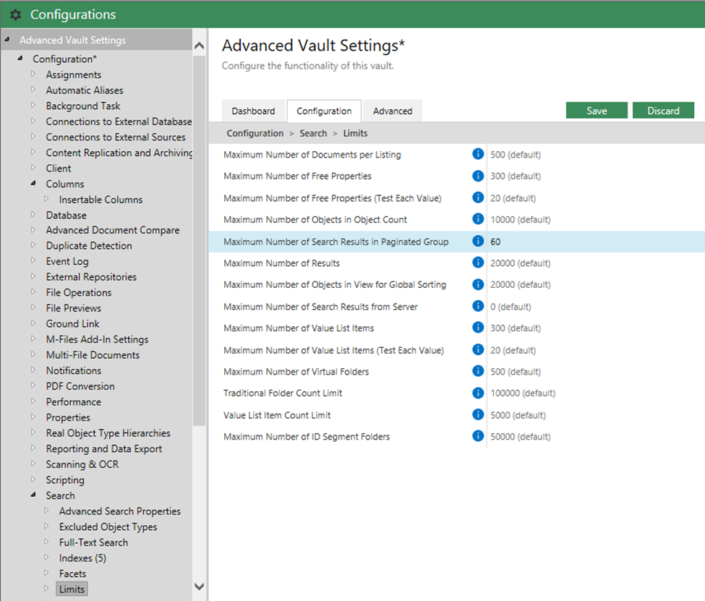Image resolution: width=705 pixels, height=601 pixels.
Task: Switch to the Dashboard tab
Action: pos(253,111)
